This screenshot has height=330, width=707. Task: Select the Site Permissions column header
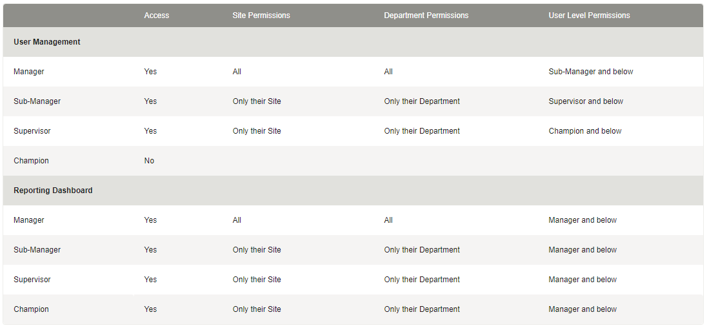click(x=261, y=15)
